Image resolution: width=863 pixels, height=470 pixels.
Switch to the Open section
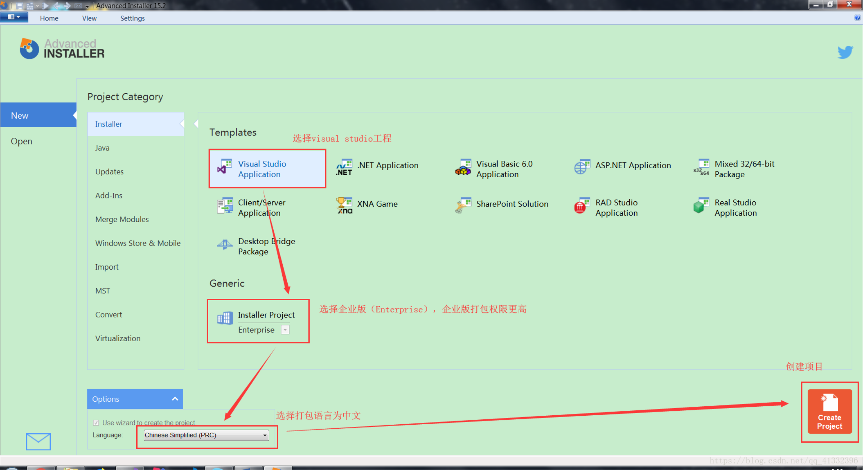(x=22, y=141)
